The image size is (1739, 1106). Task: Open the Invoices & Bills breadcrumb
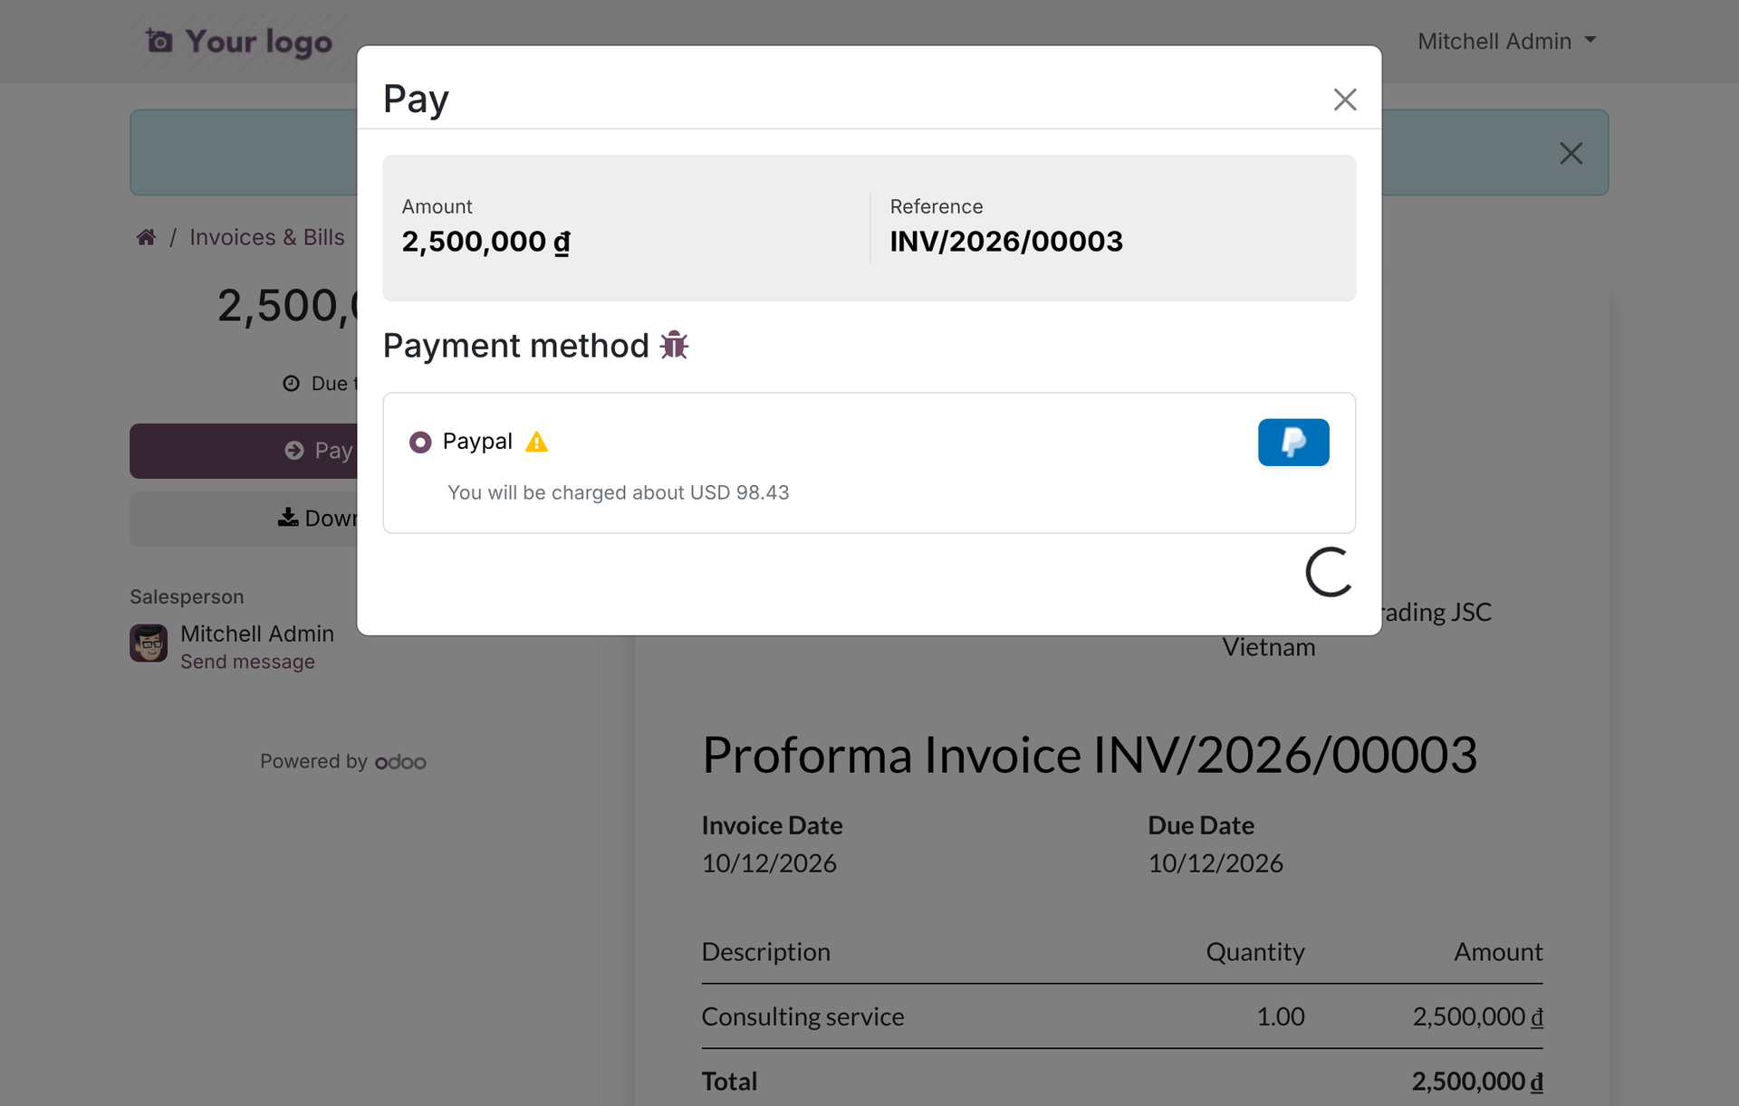(x=267, y=237)
